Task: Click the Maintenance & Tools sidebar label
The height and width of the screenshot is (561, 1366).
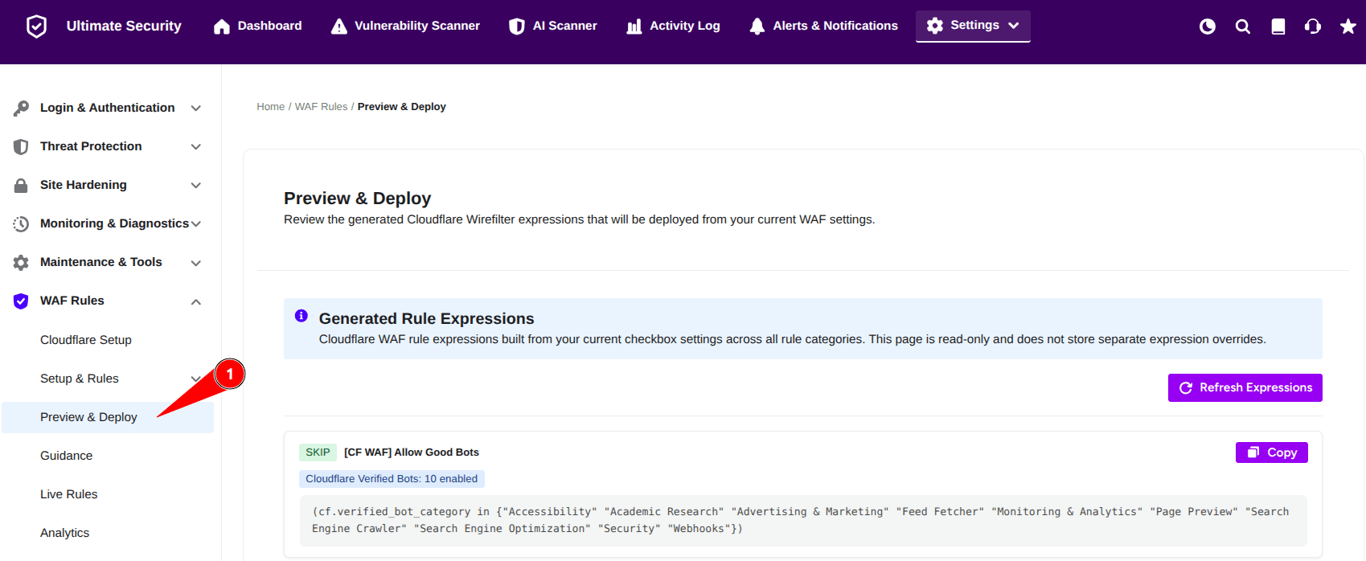Action: (x=101, y=262)
